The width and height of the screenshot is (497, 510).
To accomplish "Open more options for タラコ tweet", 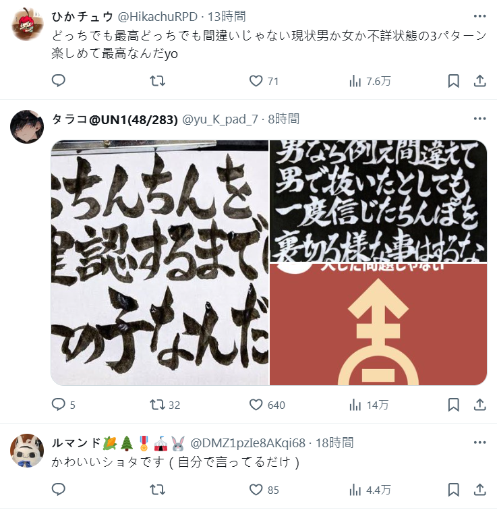I will 479,119.
